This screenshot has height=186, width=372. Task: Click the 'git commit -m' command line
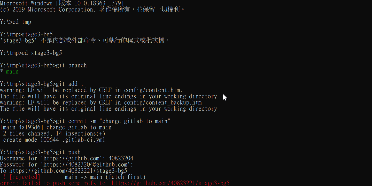(85, 121)
